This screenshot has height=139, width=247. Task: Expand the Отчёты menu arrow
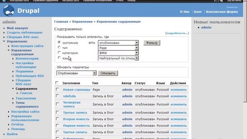(8, 125)
